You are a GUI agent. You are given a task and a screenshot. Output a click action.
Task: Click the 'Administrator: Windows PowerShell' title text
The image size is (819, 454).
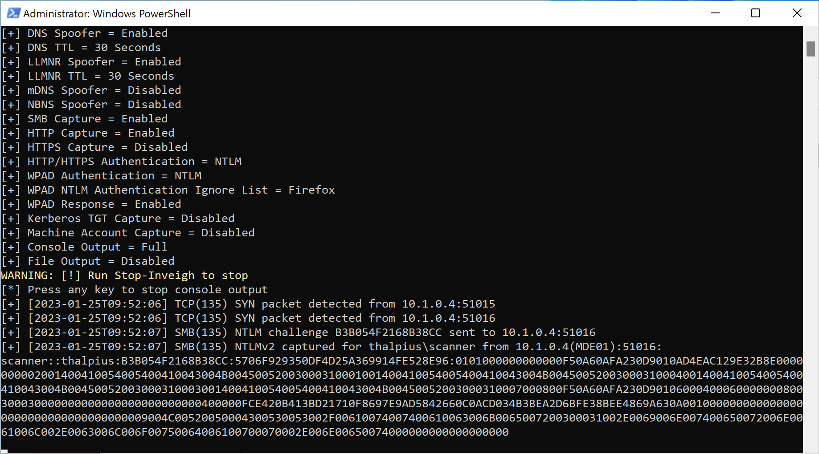tap(107, 14)
